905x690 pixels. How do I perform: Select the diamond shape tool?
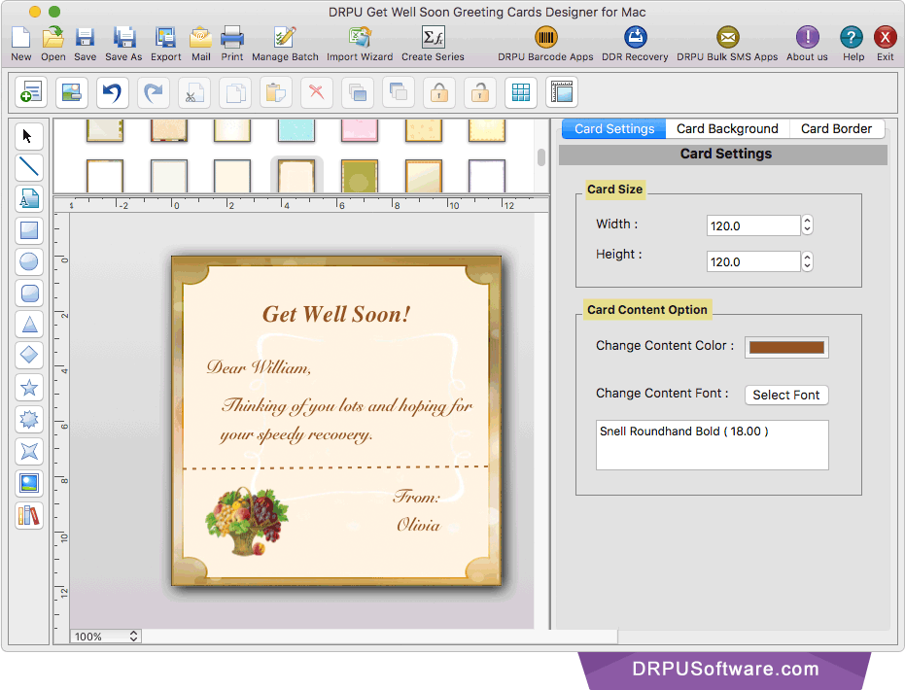pyautogui.click(x=29, y=356)
